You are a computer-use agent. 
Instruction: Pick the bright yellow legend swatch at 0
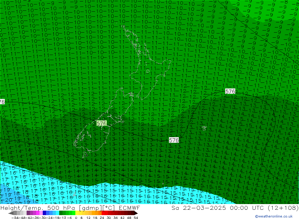click(77, 213)
